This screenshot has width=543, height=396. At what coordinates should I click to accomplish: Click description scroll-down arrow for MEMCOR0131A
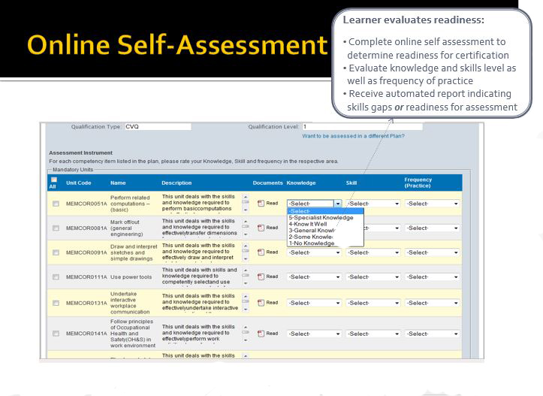coord(246,310)
